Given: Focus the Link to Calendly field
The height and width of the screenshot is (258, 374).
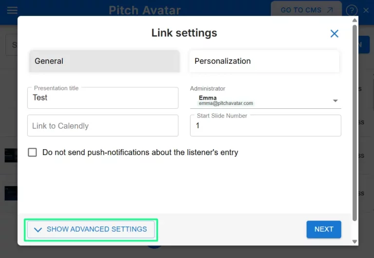Looking at the screenshot, I should tap(103, 126).
